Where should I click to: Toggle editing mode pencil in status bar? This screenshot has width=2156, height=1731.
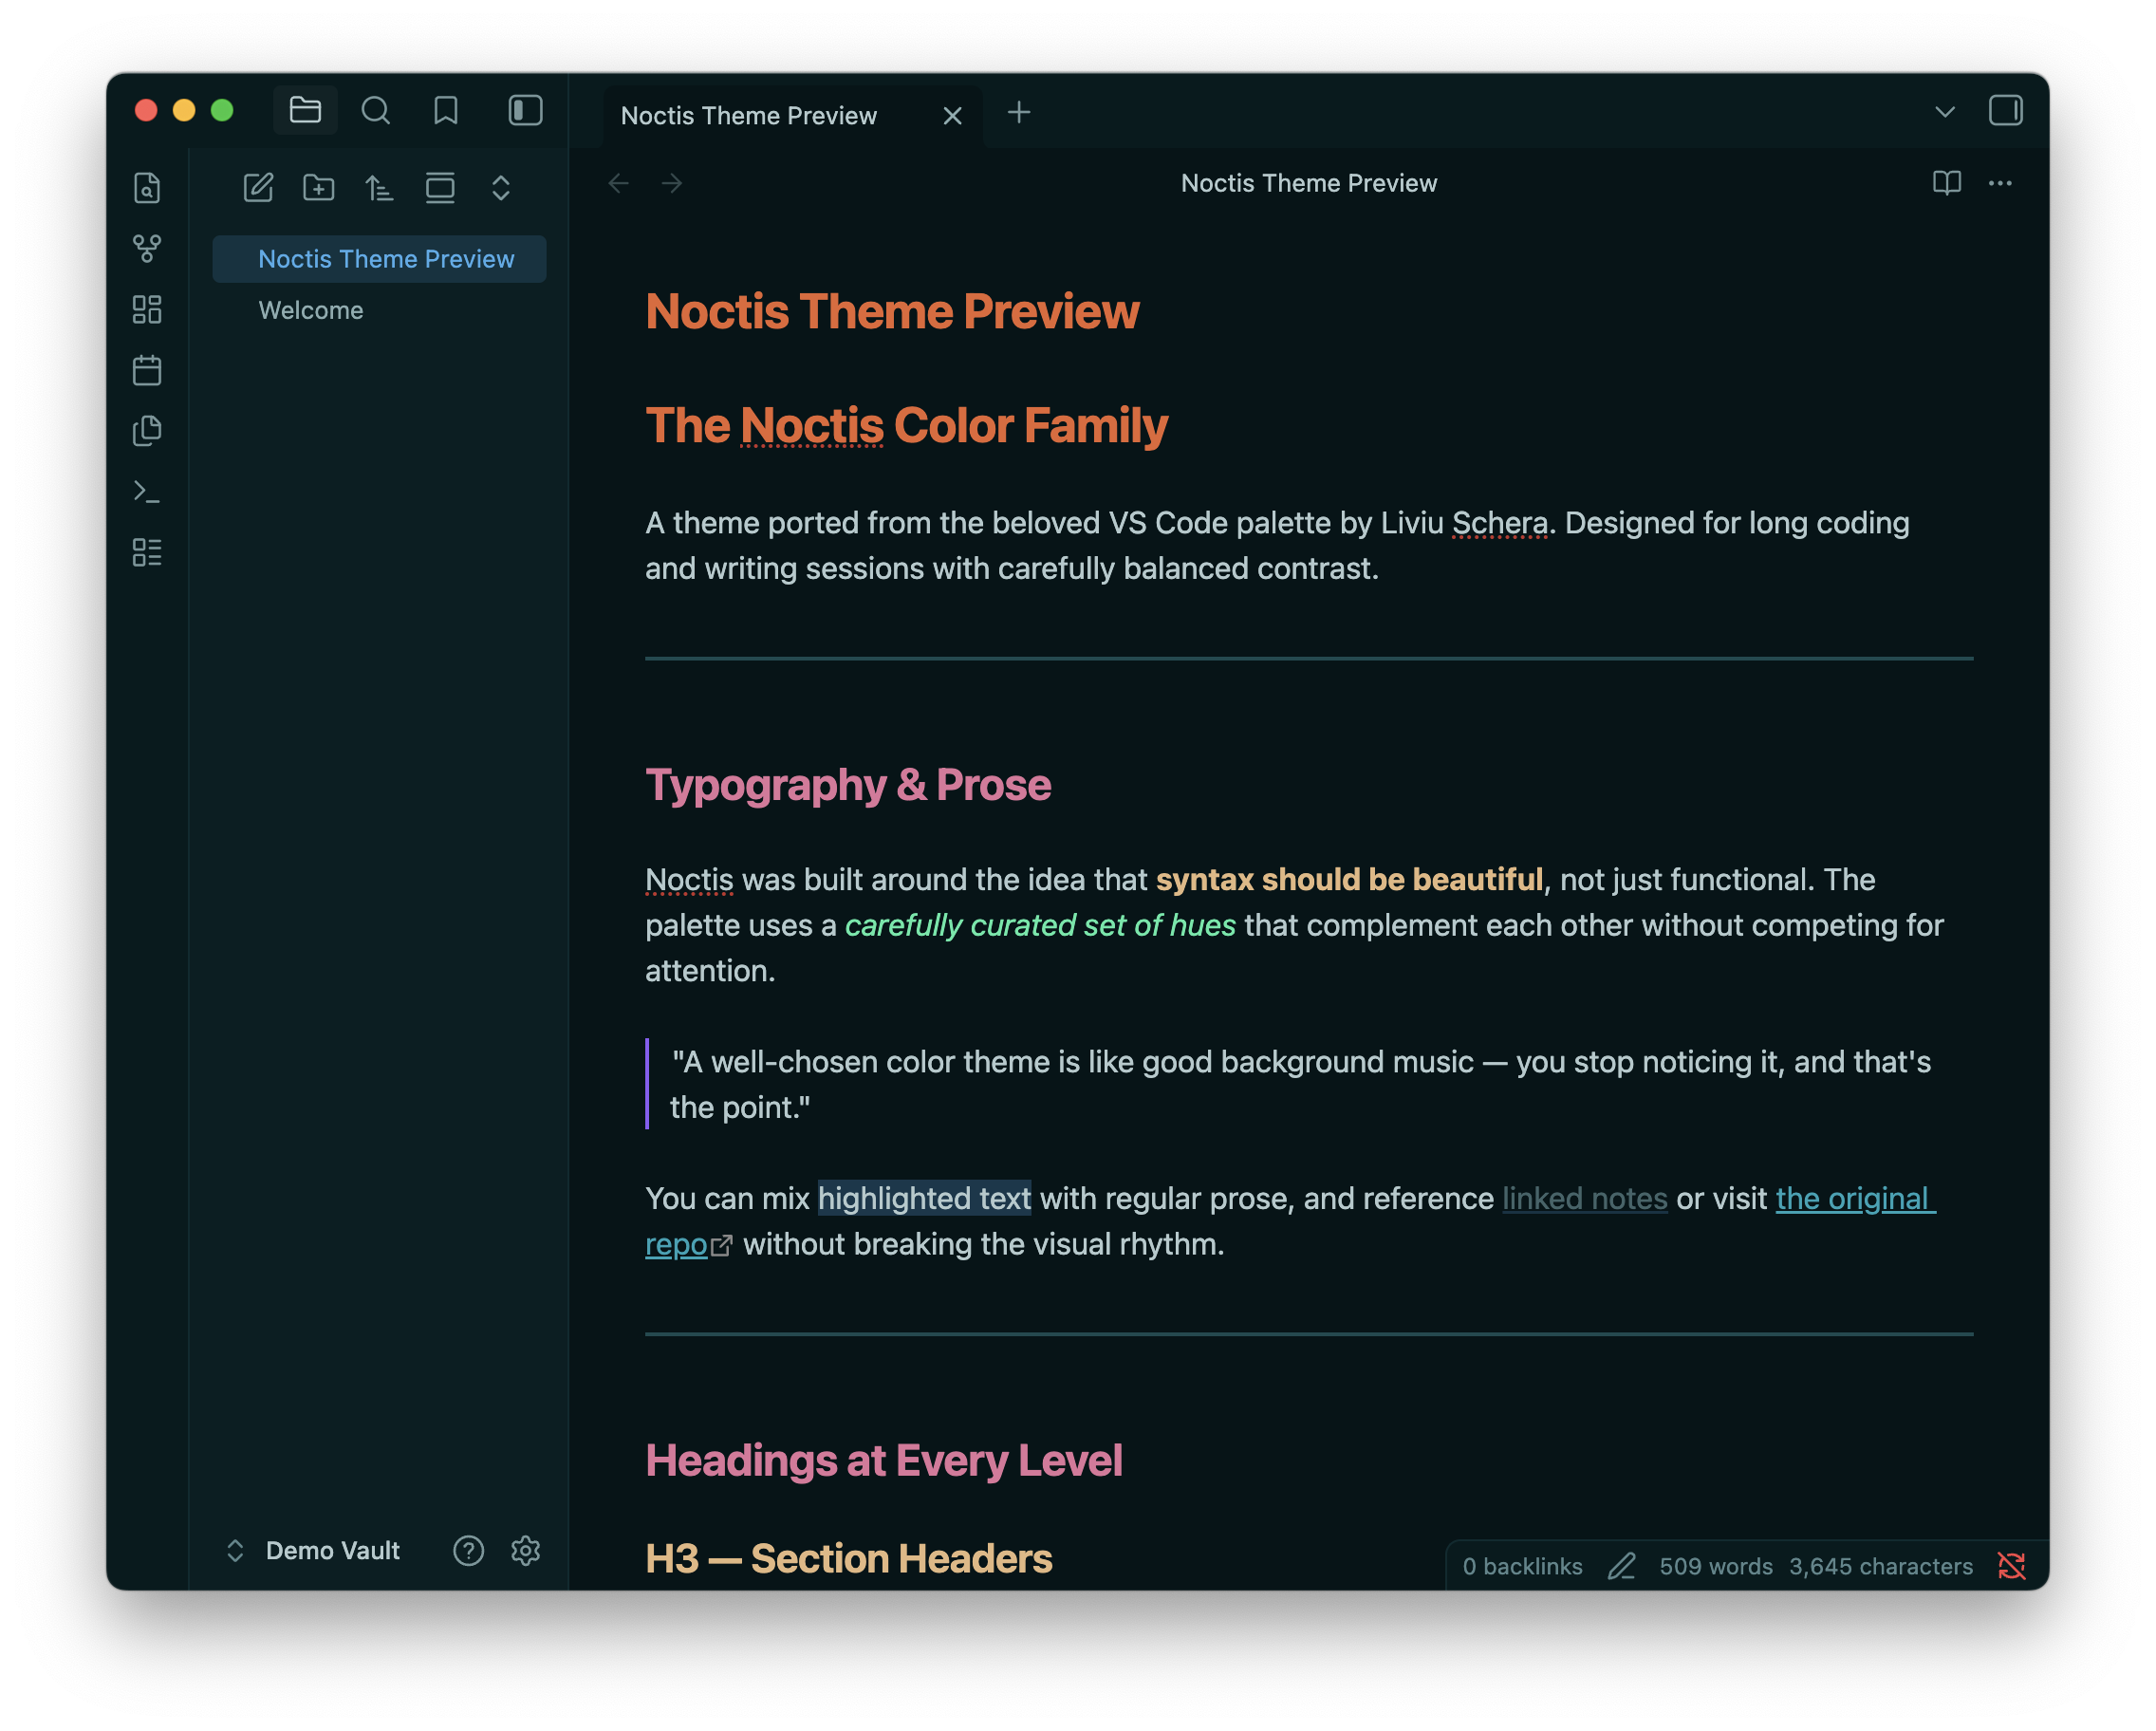point(1621,1567)
